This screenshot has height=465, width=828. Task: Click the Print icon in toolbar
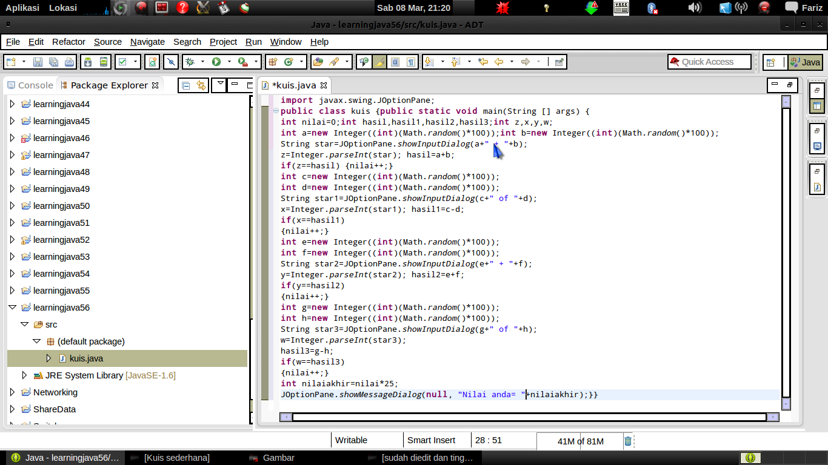click(69, 62)
